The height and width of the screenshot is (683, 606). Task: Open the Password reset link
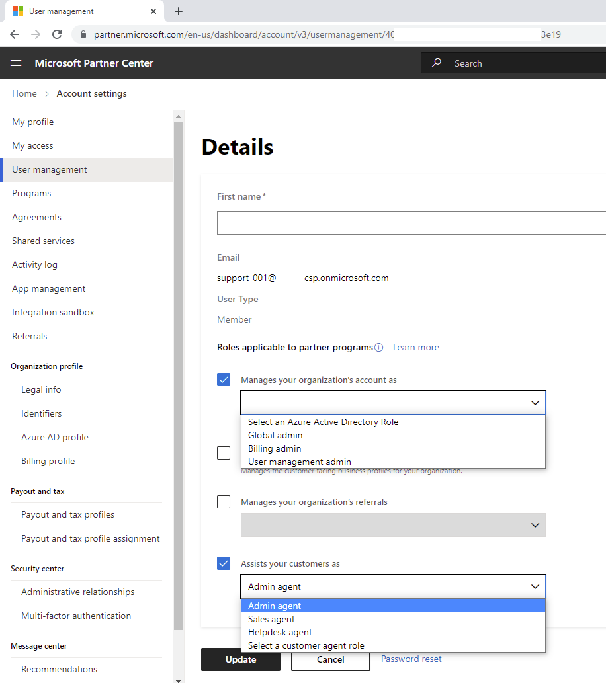411,659
